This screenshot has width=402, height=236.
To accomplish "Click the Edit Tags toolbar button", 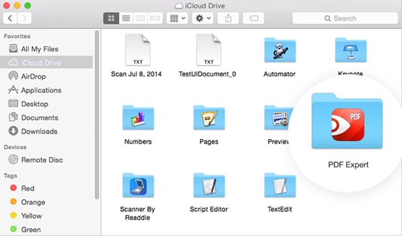I will pyautogui.click(x=253, y=18).
